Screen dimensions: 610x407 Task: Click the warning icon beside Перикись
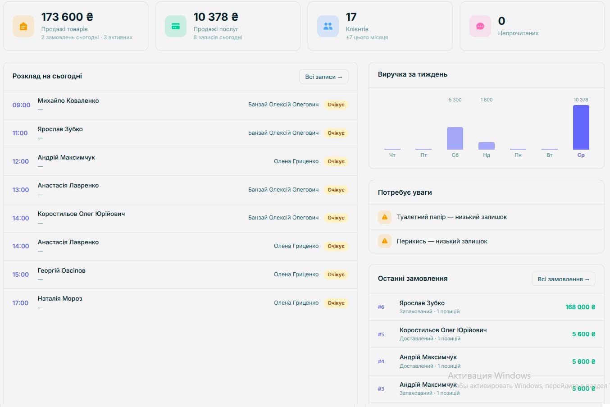(x=384, y=241)
